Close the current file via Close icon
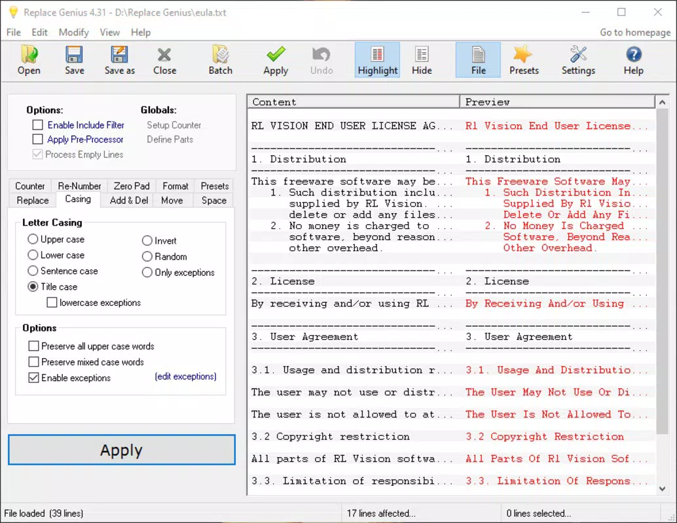The height and width of the screenshot is (523, 677). (164, 60)
